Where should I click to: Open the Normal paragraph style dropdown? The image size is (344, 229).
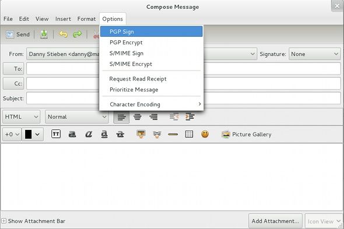pos(77,117)
